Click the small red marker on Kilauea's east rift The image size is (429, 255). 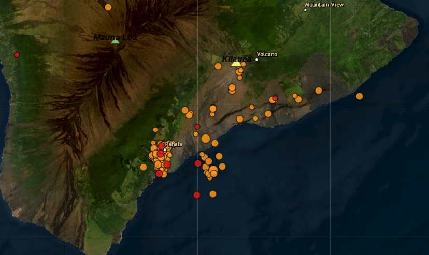[275, 98]
